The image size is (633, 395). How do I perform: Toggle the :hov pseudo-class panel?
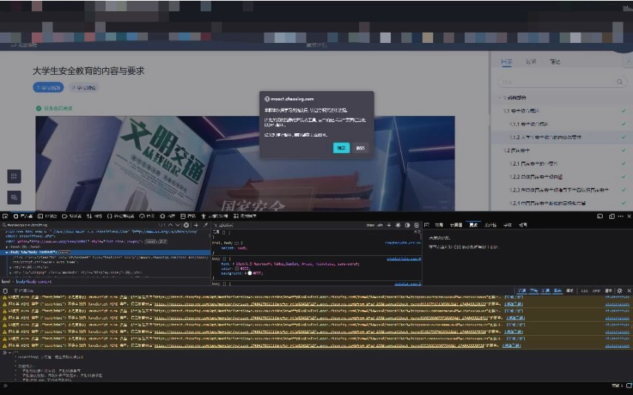[371, 225]
